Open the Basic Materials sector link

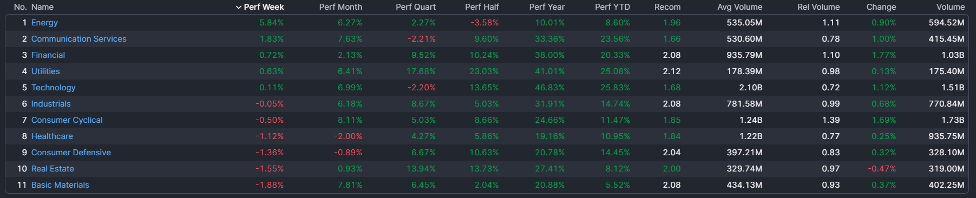click(60, 185)
